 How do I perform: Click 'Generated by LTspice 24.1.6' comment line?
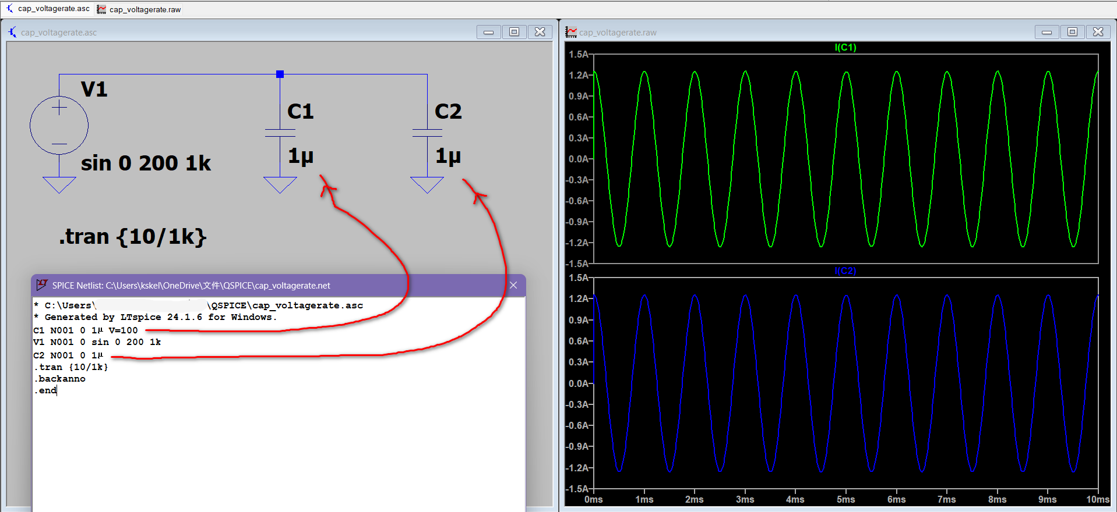pyautogui.click(x=155, y=317)
